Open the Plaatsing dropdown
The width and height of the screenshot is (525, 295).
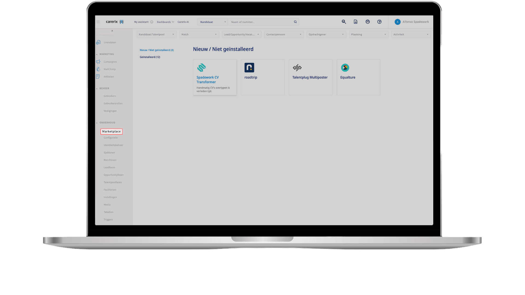coord(368,34)
